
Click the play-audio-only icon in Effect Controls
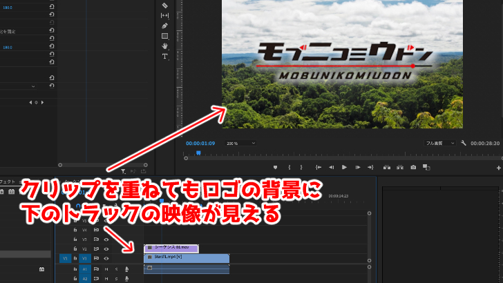(x=133, y=171)
